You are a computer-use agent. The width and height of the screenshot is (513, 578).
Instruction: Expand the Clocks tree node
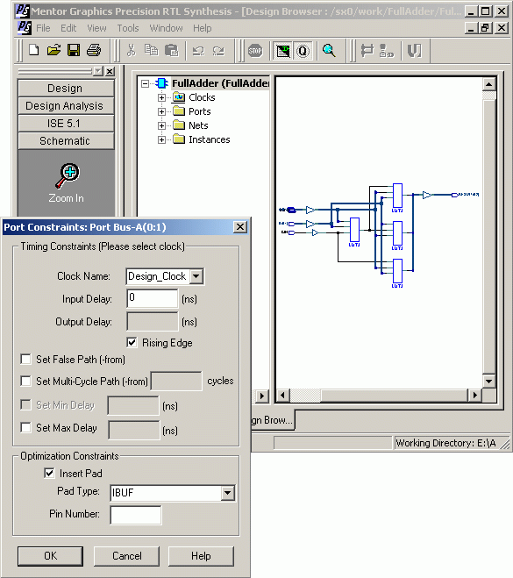pos(161,97)
